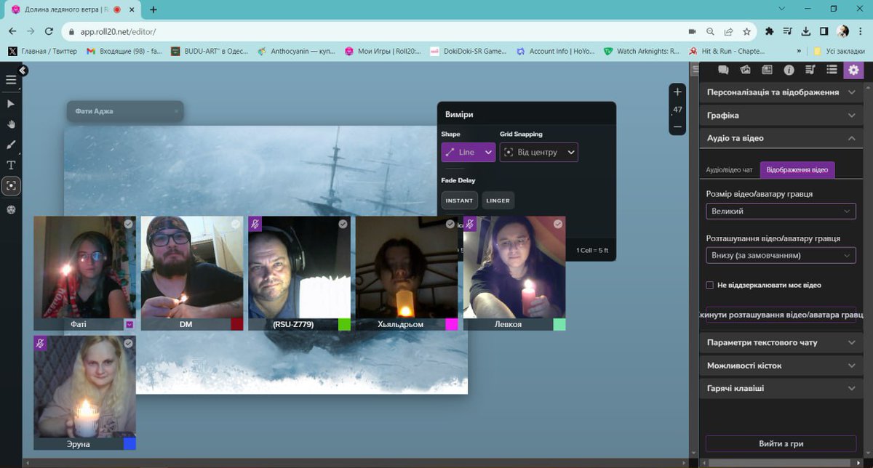Open the d20 dice roller tool

(11, 209)
